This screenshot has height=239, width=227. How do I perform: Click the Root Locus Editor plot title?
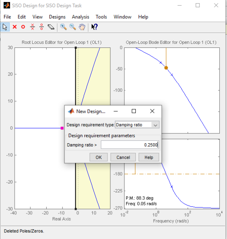tap(62, 42)
